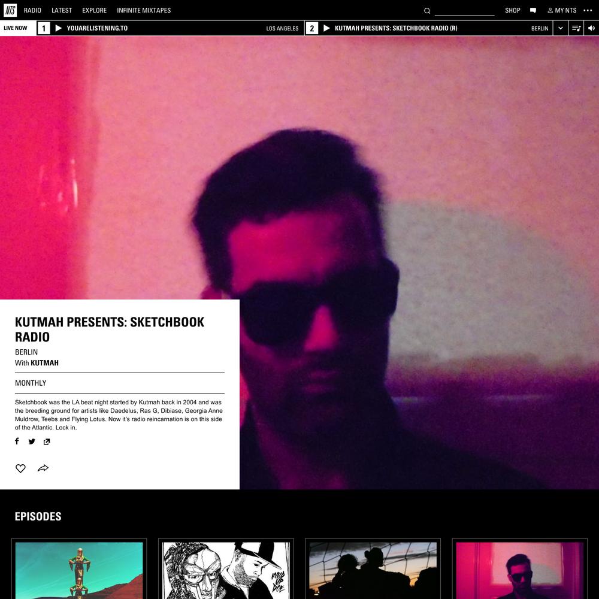This screenshot has width=599, height=599.
Task: Open Infinite Mixtapes in navigation
Action: [x=144, y=10]
